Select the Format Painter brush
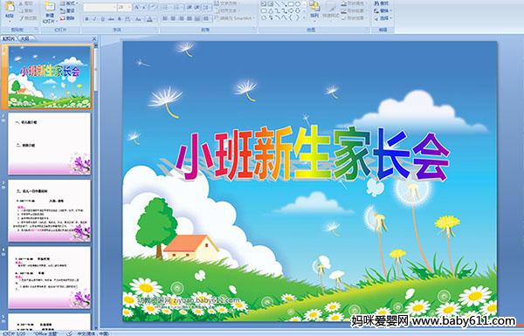Image resolution: width=524 pixels, height=336 pixels. 21,18
